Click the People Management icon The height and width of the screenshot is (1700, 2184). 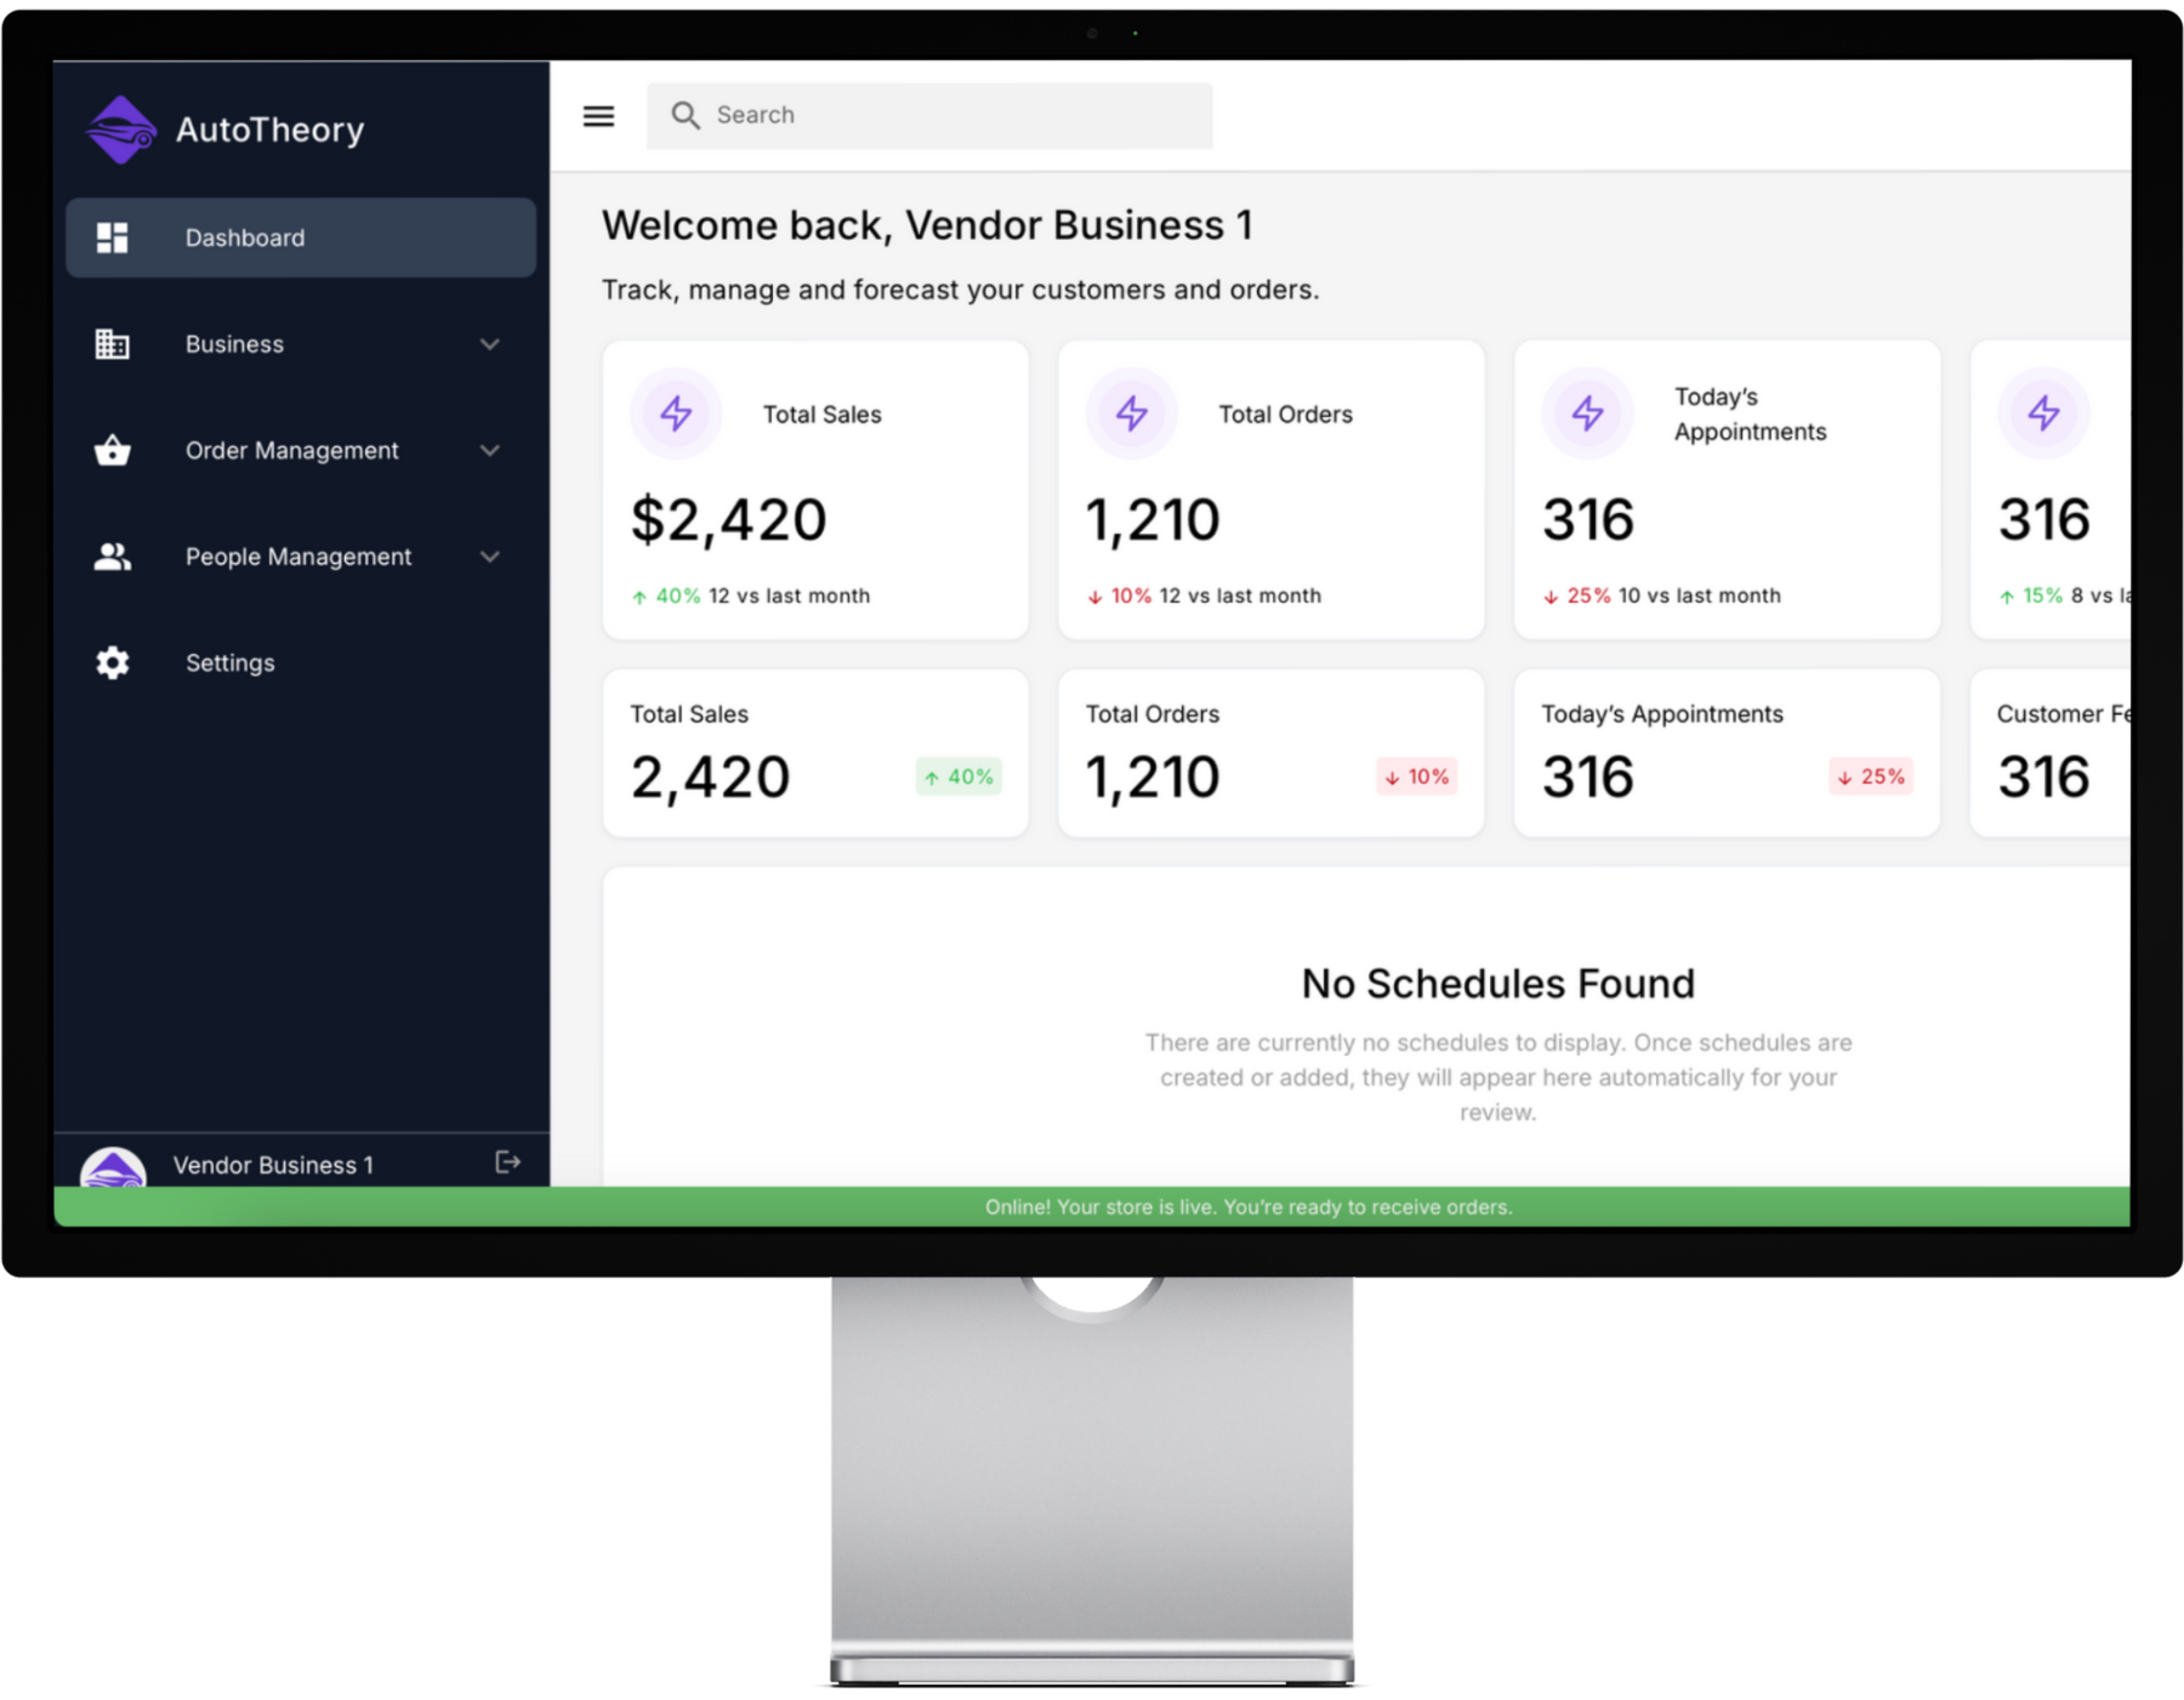[x=113, y=557]
